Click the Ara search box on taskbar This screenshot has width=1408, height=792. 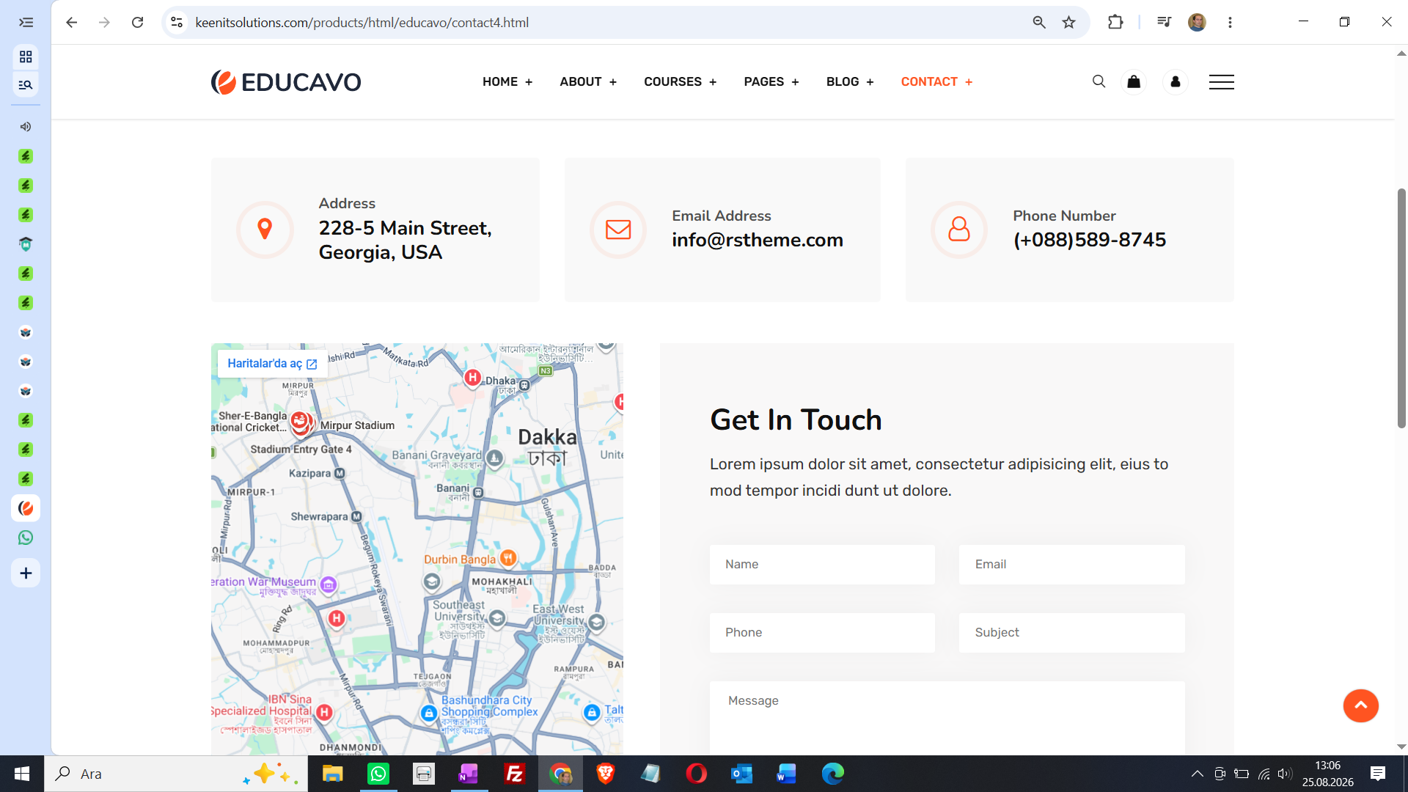point(176,774)
